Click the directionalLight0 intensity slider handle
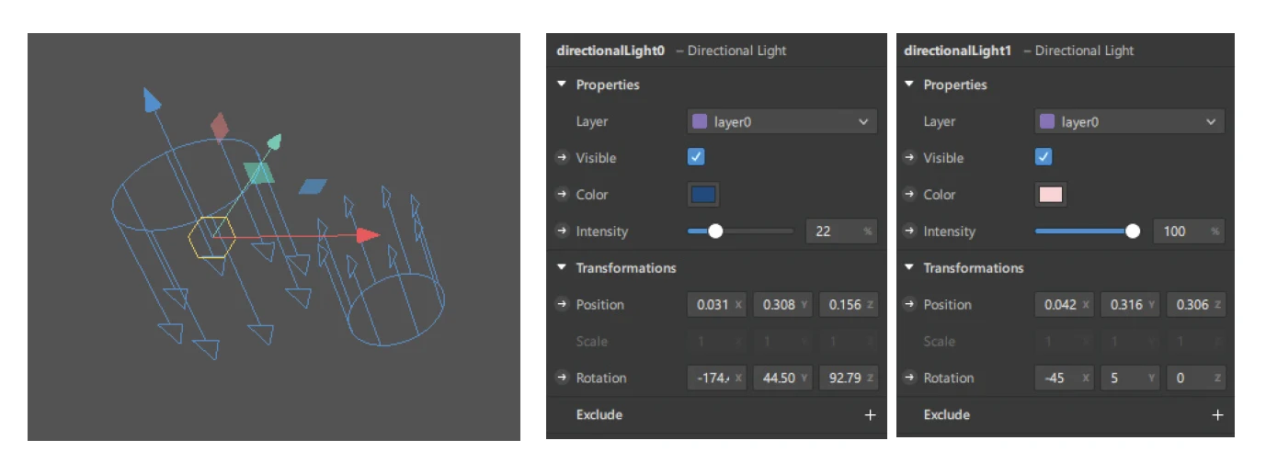Viewport: 1266px width, 474px height. click(x=714, y=231)
